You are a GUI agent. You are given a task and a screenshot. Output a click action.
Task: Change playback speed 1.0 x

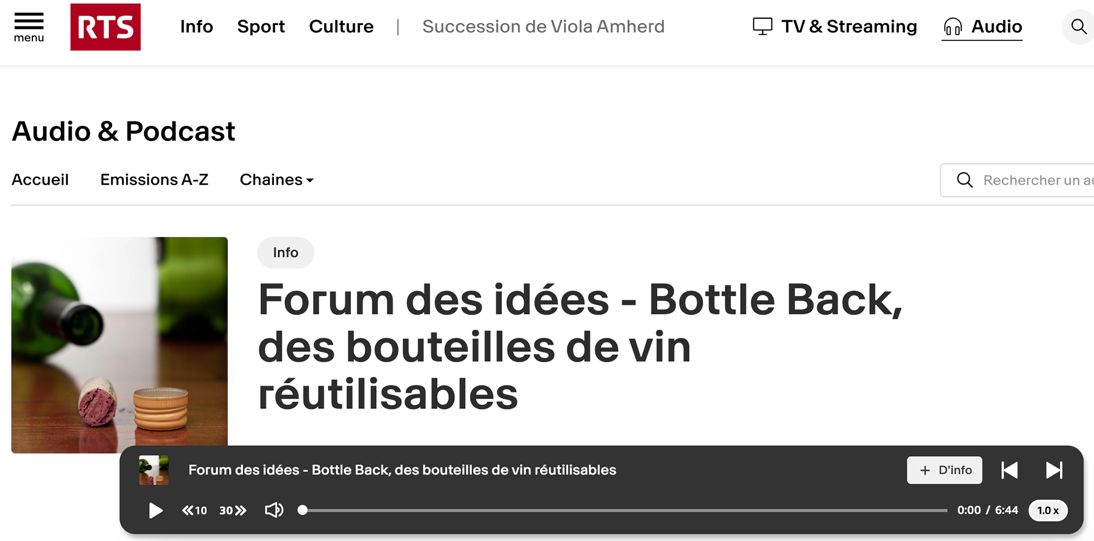(1048, 510)
